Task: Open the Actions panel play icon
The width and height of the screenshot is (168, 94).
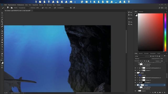Action: coord(129,15)
